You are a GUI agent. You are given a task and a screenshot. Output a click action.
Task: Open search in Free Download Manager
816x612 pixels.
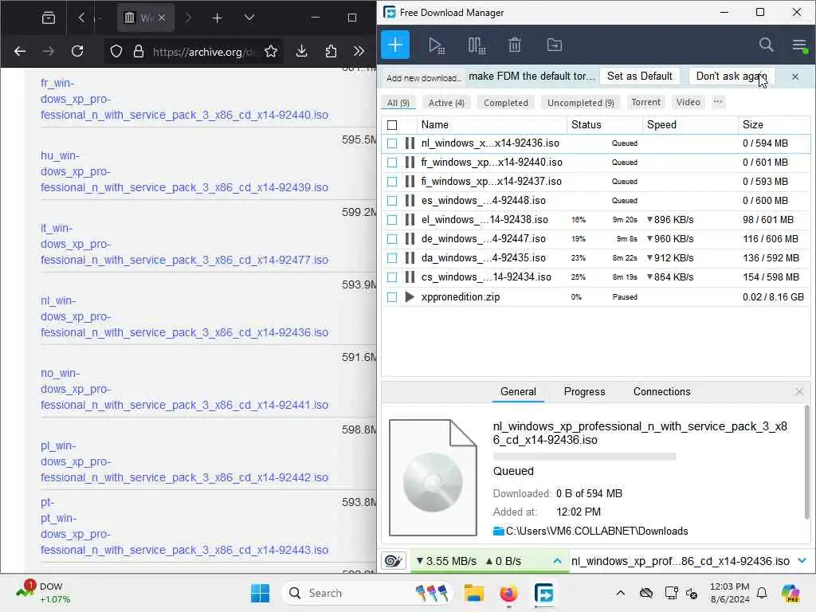coord(766,45)
